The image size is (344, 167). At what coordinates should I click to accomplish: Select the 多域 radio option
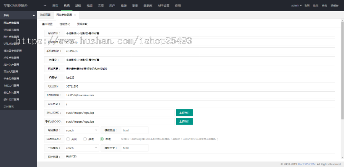pos(85,139)
